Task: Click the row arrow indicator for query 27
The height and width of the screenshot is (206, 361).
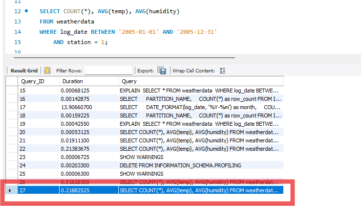Action: pyautogui.click(x=11, y=190)
